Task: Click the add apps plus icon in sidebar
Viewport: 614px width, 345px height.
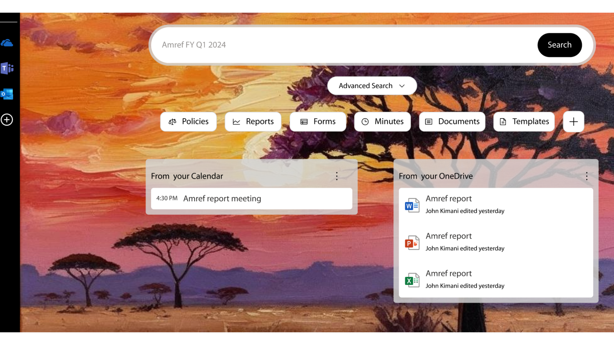Action: pos(8,120)
